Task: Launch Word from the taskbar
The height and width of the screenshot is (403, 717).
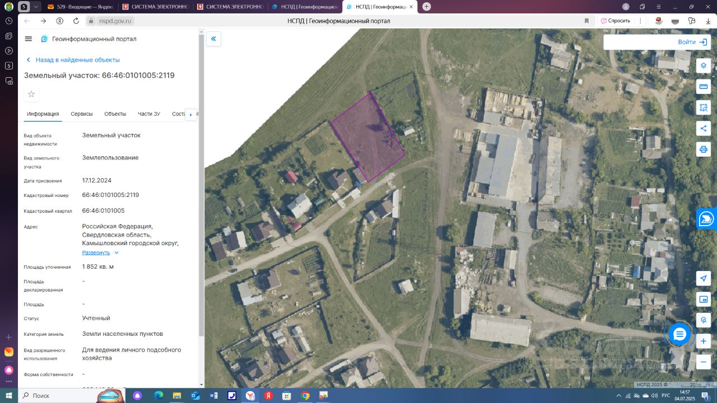Action: pos(213,396)
